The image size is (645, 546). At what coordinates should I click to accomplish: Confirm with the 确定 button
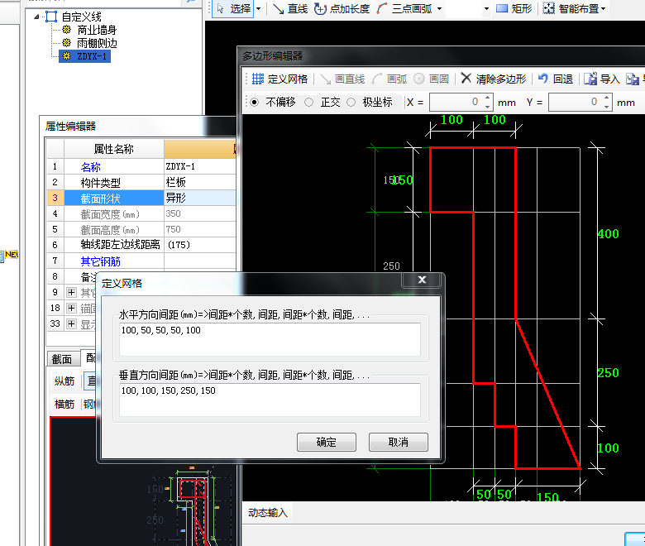click(327, 443)
